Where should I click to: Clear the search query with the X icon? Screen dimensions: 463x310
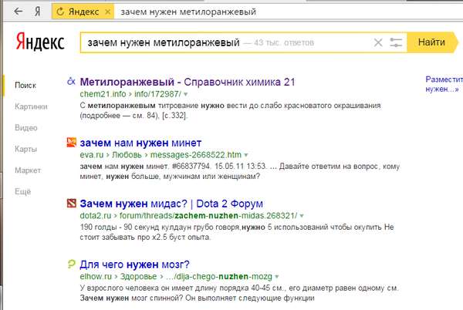378,42
